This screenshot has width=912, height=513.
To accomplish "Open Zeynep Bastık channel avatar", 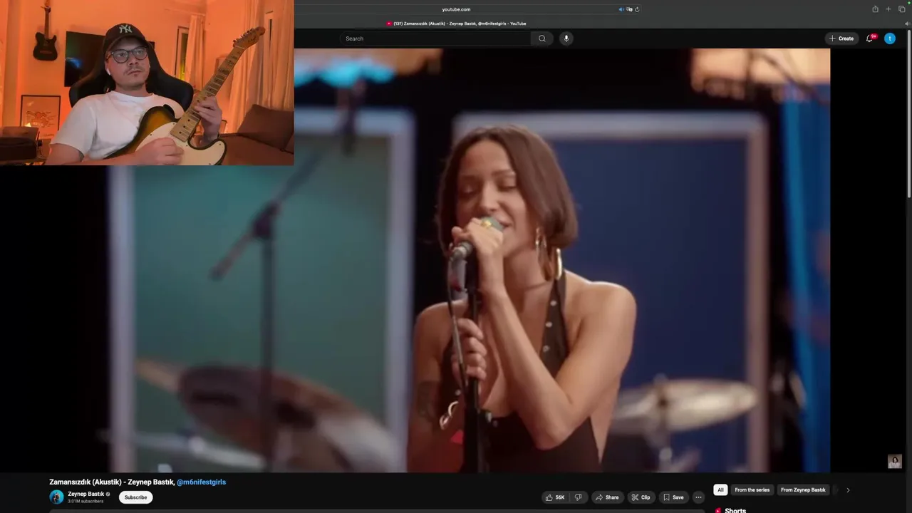I will 56,497.
